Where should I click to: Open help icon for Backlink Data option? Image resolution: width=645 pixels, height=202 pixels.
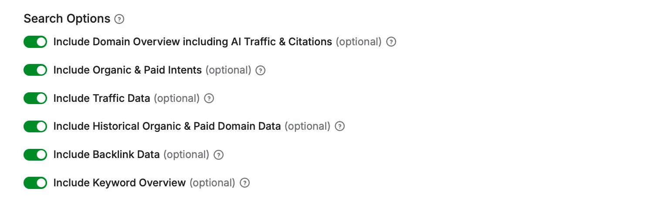click(219, 155)
